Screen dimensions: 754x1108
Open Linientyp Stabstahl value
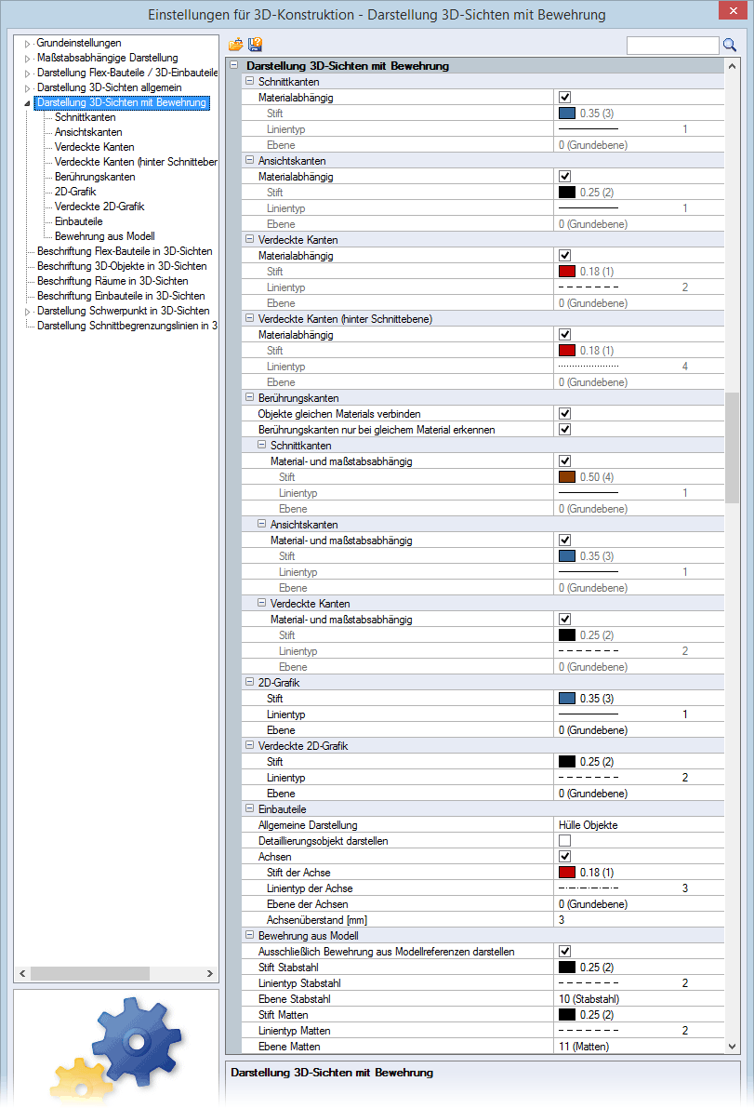(x=639, y=983)
